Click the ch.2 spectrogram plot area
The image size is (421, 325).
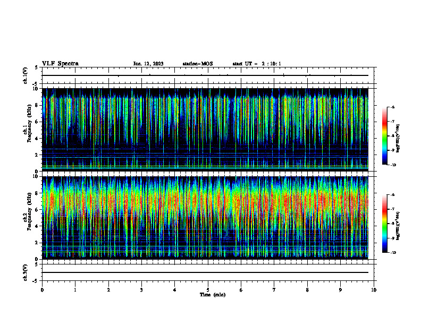pyautogui.click(x=205, y=218)
